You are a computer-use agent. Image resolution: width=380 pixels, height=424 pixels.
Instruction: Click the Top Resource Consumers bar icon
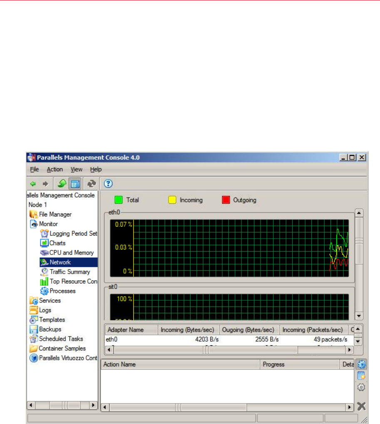click(x=44, y=282)
